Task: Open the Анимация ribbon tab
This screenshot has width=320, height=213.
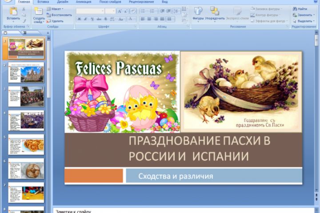Action: click(84, 2)
